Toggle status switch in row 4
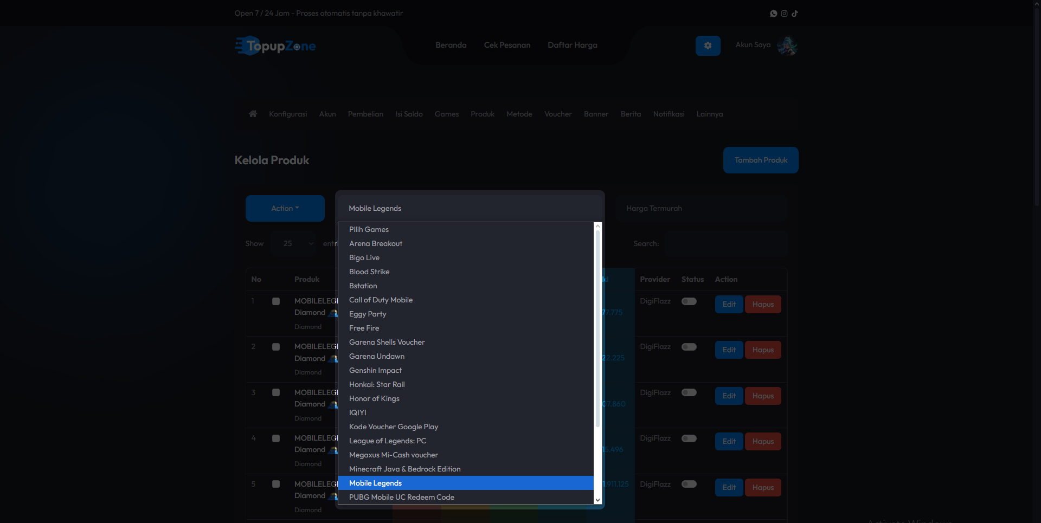Image resolution: width=1041 pixels, height=523 pixels. point(689,438)
